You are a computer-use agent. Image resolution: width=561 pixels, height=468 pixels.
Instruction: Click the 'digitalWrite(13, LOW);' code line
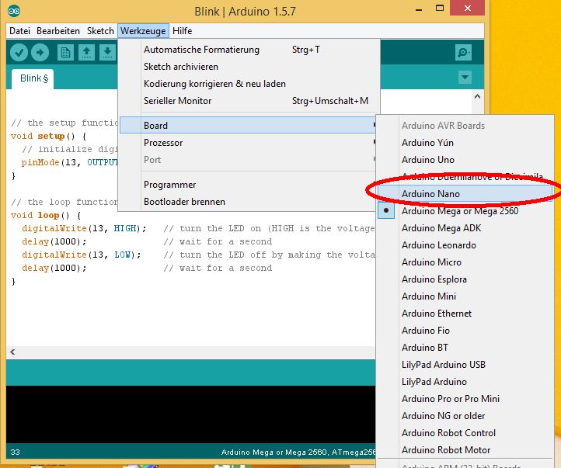[82, 255]
